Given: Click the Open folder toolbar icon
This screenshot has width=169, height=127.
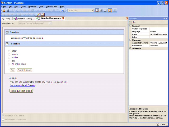Looking at the screenshot, I should 4,11.
